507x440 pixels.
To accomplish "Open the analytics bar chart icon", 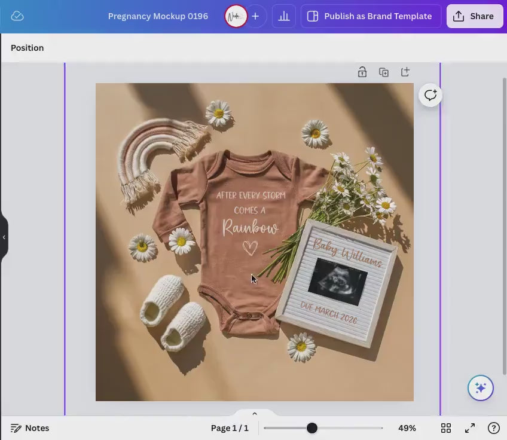I will (x=284, y=16).
